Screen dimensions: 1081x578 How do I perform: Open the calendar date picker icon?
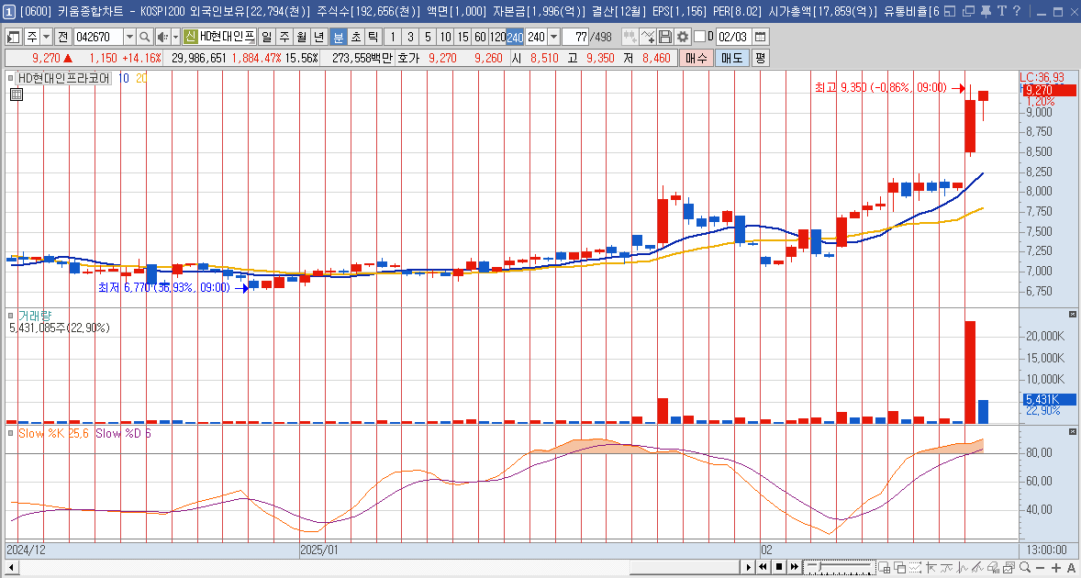[x=760, y=37]
